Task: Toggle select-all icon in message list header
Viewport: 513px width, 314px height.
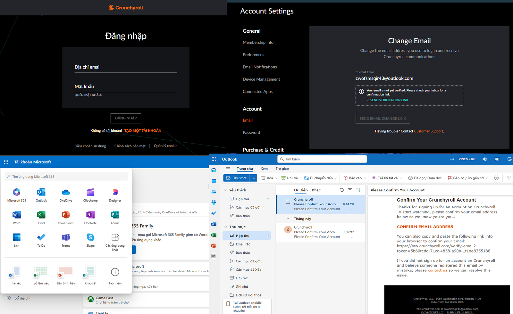Action: click(342, 190)
